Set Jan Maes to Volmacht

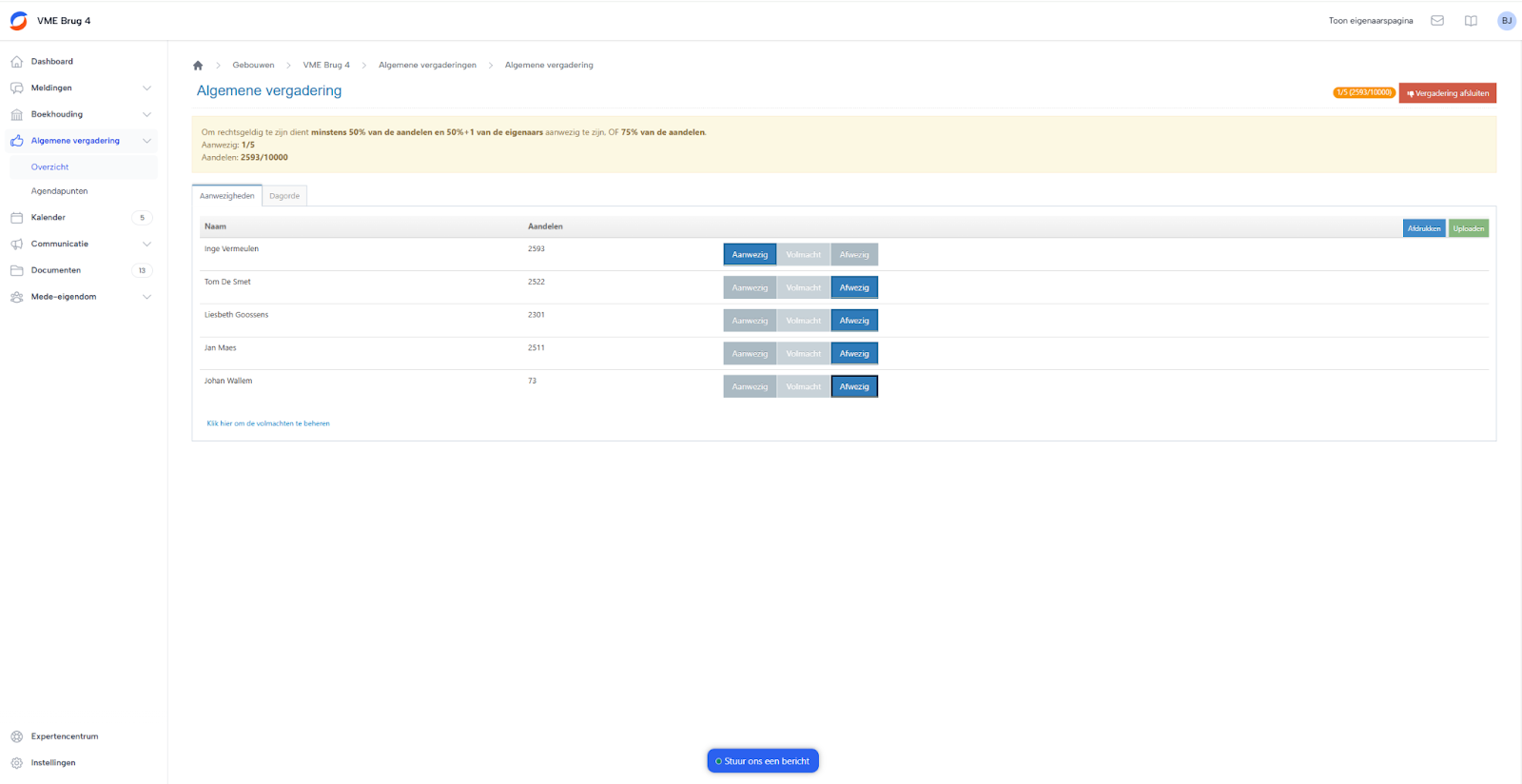pyautogui.click(x=803, y=354)
